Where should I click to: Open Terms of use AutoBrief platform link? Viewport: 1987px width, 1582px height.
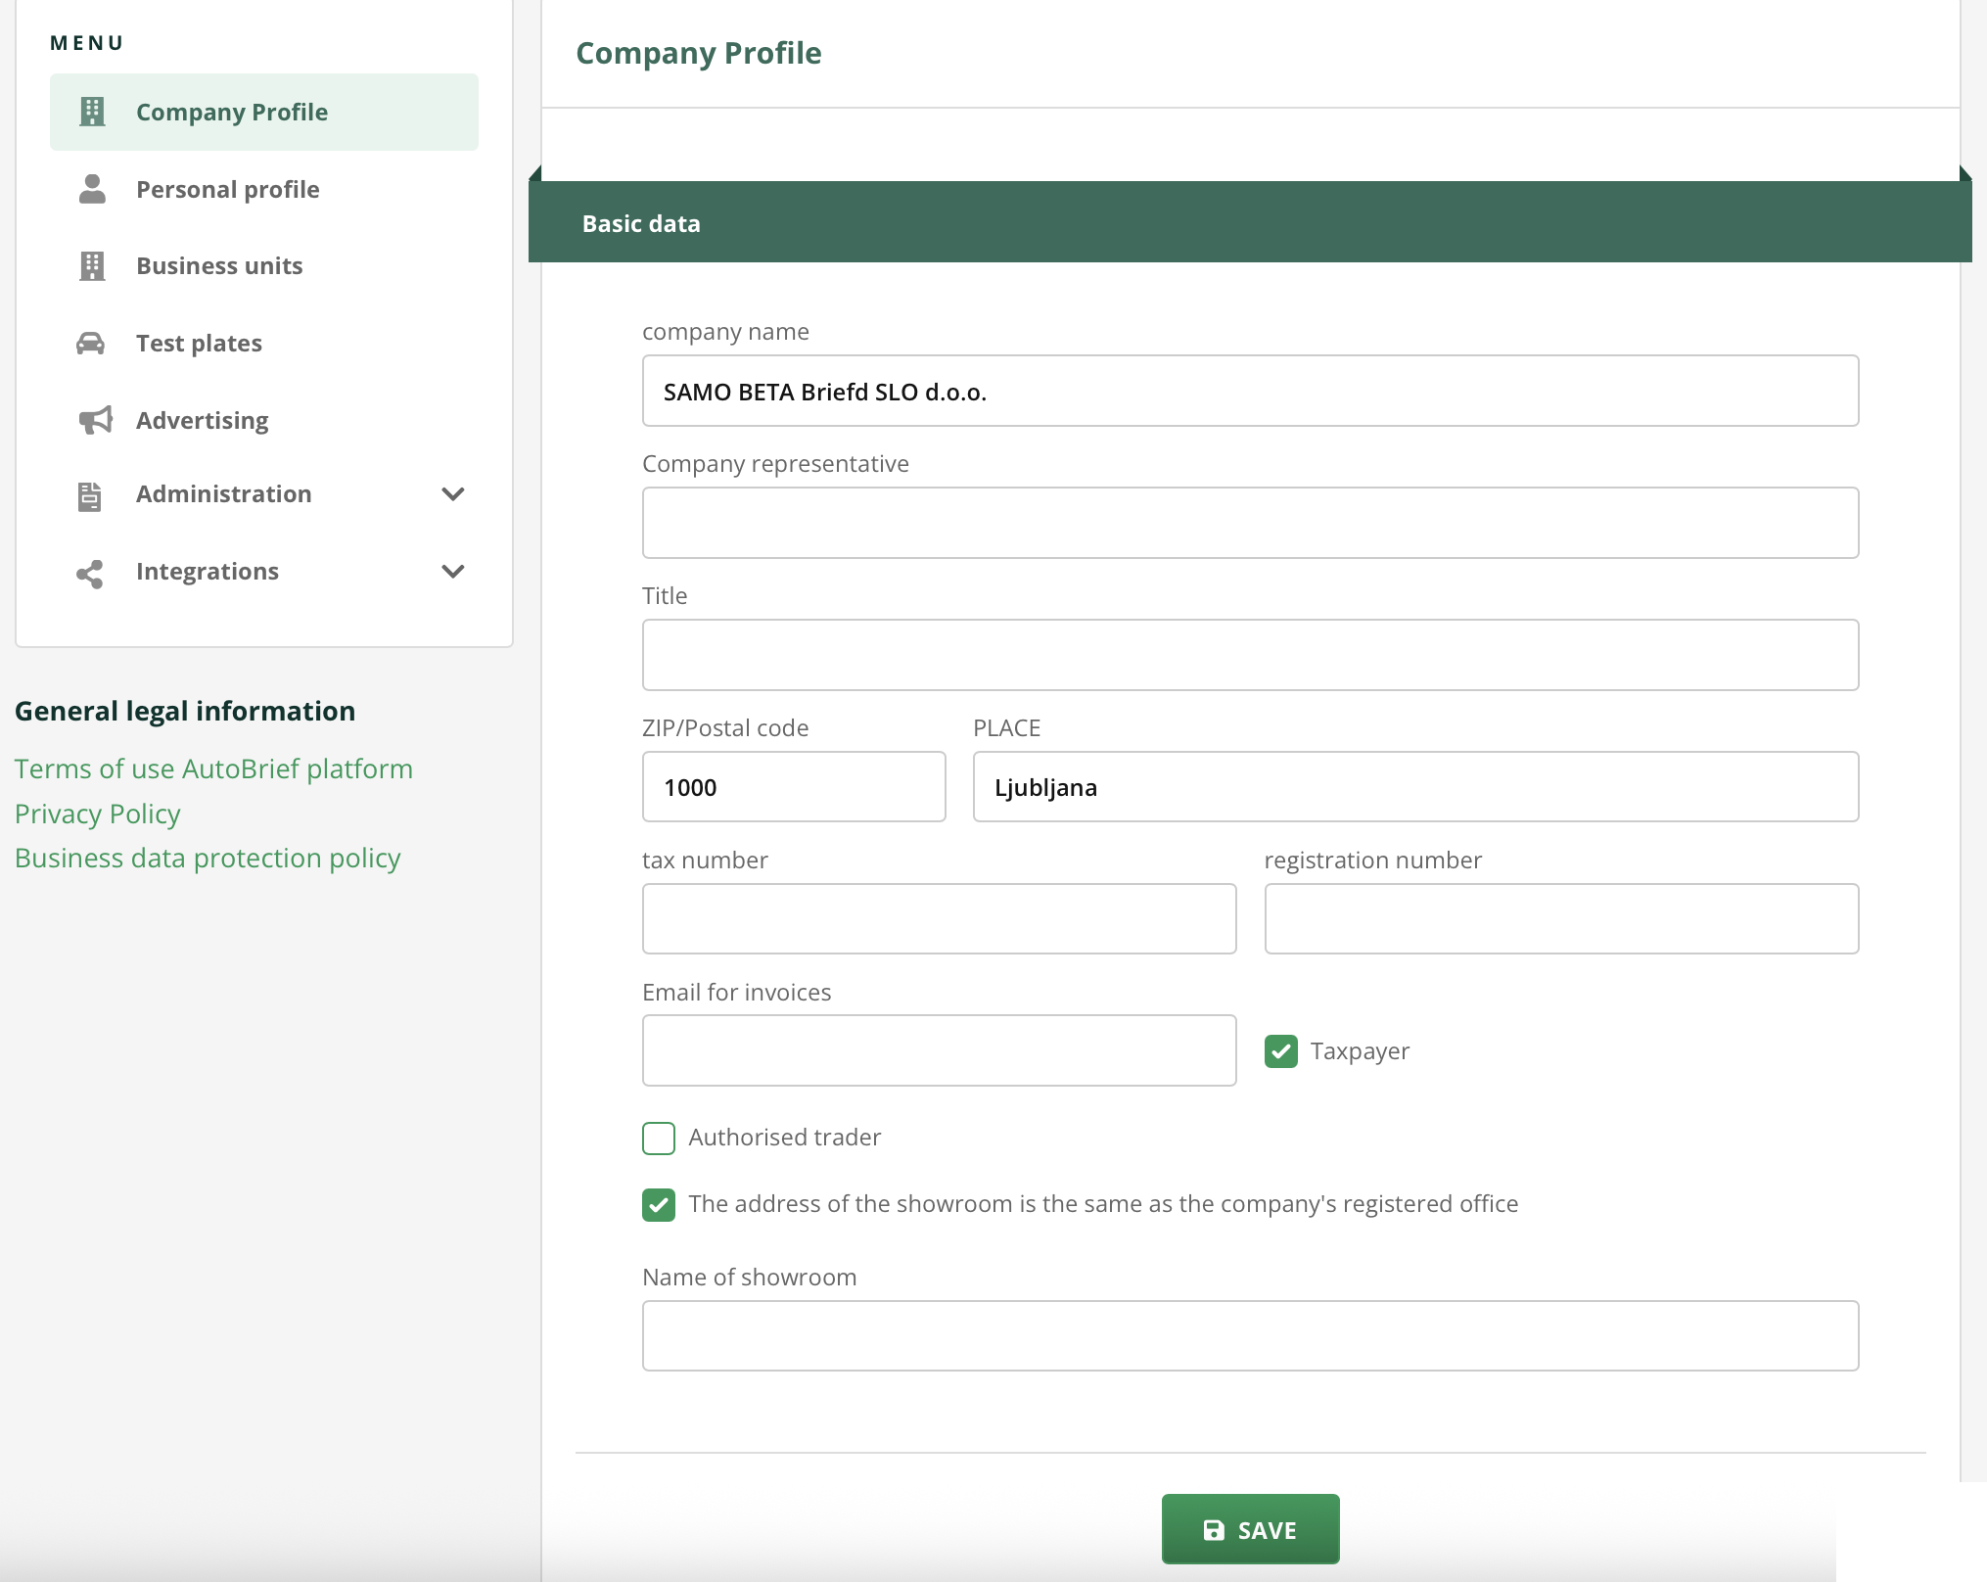(x=213, y=768)
